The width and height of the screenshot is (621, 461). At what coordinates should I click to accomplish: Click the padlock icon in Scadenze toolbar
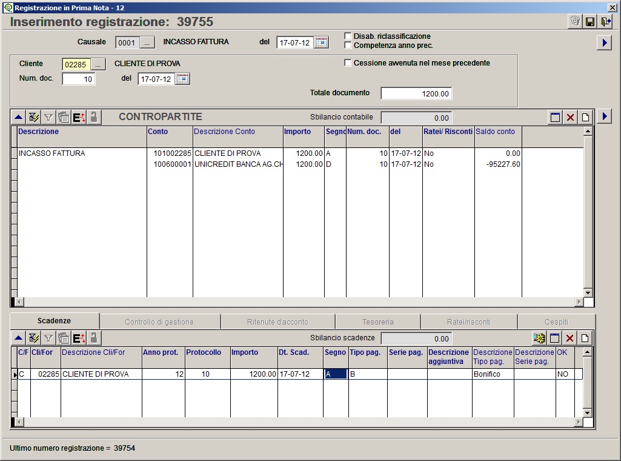pos(94,338)
